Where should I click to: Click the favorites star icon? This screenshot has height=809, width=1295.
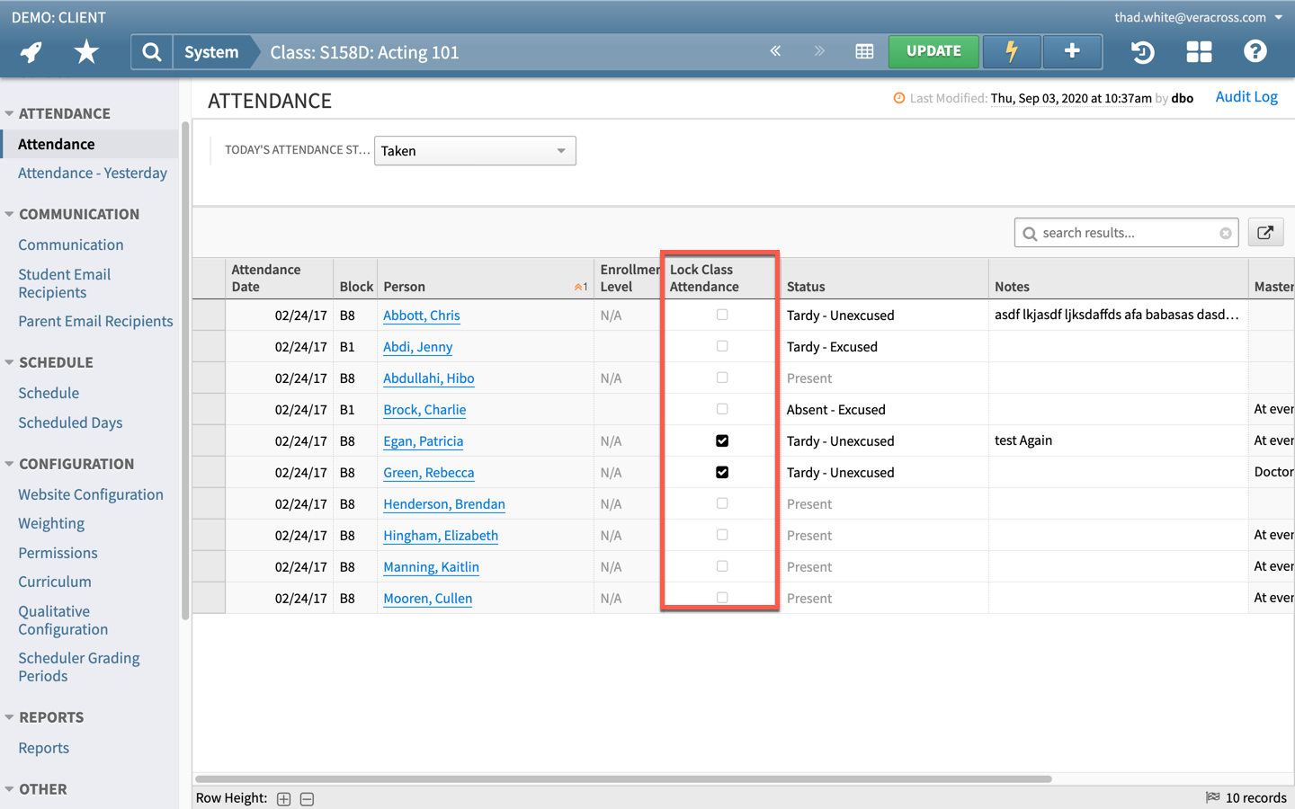(85, 51)
